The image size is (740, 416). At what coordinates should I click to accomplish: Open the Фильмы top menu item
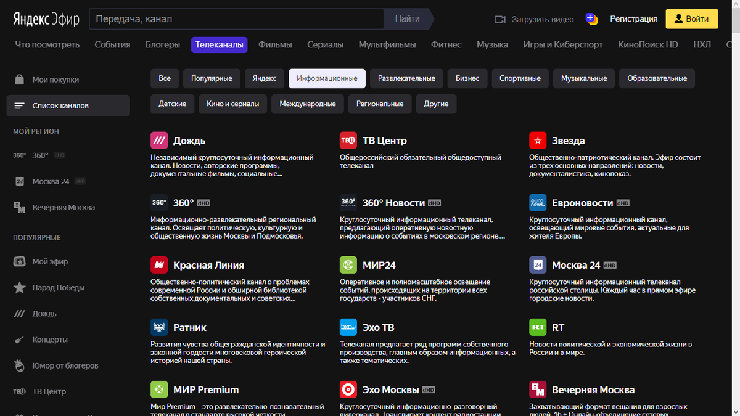[x=275, y=44]
